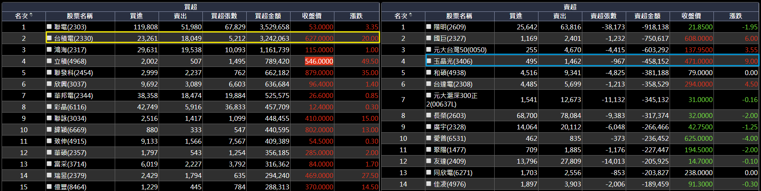The width and height of the screenshot is (761, 191).
Task: Open stock 廣宇(2328)
Action: [450, 127]
